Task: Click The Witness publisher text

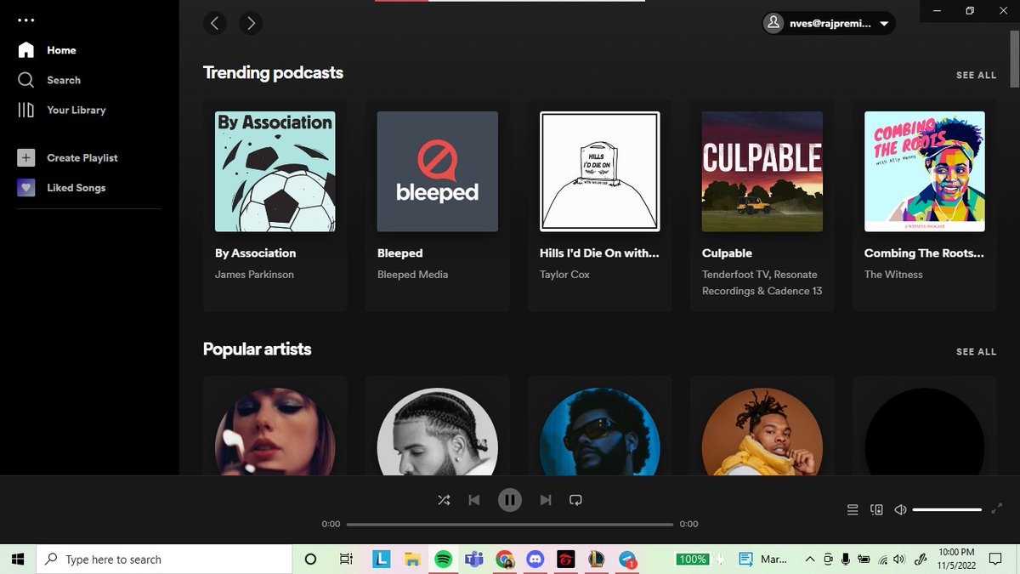Action: pos(893,275)
